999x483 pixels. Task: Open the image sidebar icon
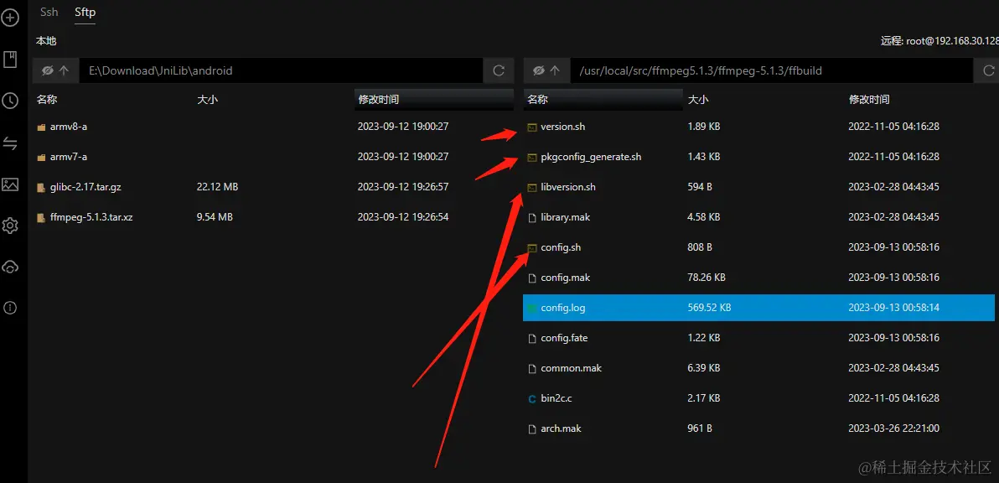pos(9,184)
